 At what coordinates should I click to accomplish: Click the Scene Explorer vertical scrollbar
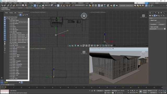click(x=28, y=43)
